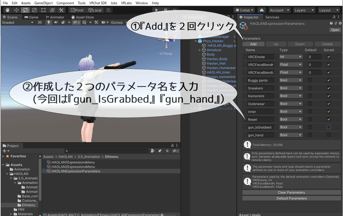Image resolution: width=343 pixels, height=216 pixels.
Task: Toggle 2D scene view mode
Action: (40, 23)
